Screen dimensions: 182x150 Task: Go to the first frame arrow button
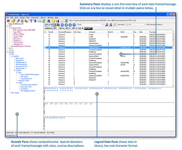click(x=62, y=25)
